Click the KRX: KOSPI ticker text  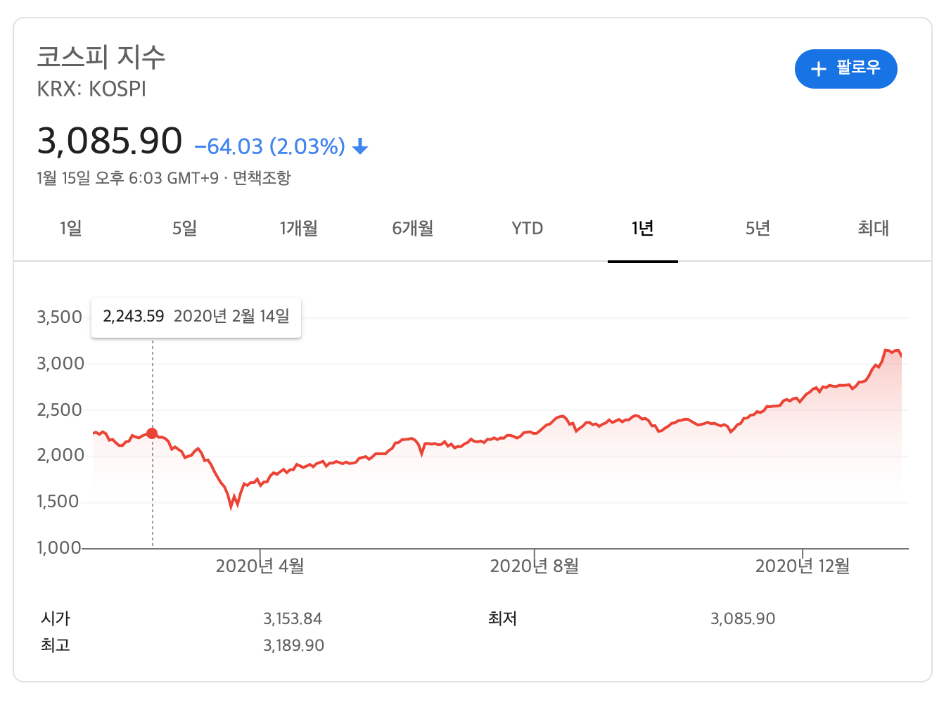pos(91,89)
